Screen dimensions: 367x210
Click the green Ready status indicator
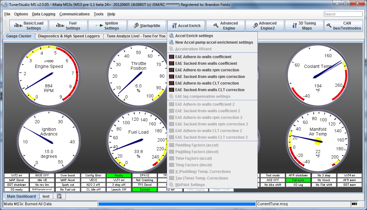click(x=119, y=175)
